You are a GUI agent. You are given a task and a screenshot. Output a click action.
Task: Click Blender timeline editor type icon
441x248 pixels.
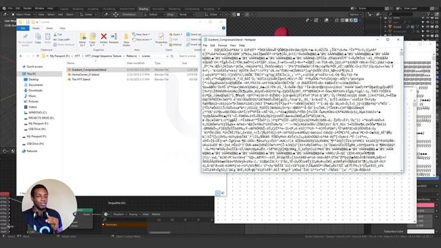coord(106,214)
